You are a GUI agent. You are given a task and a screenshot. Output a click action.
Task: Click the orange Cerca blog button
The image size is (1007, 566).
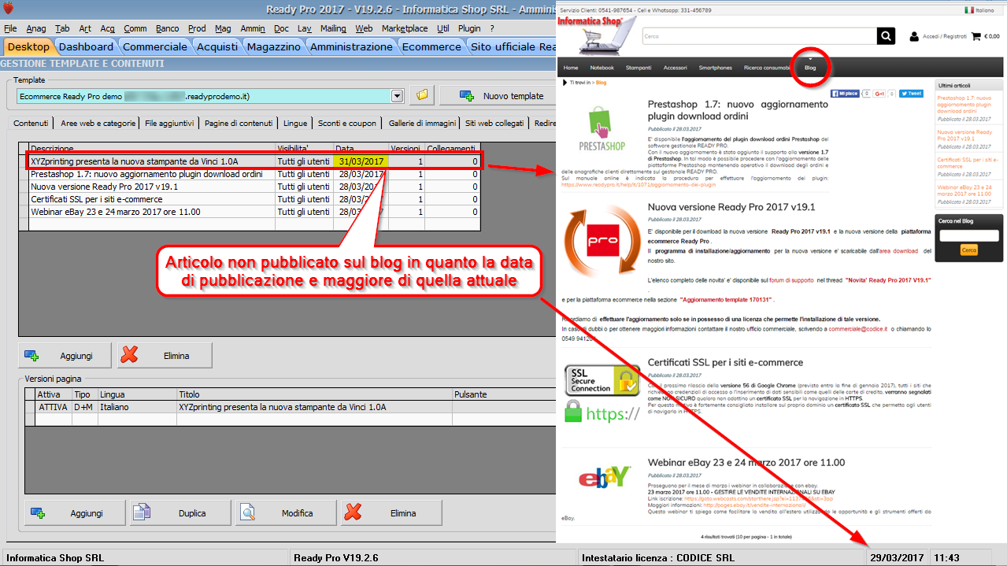pos(969,250)
